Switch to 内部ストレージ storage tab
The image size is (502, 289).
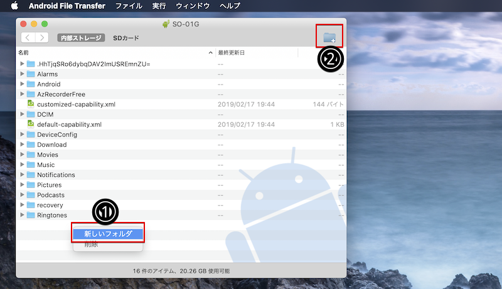[80, 38]
